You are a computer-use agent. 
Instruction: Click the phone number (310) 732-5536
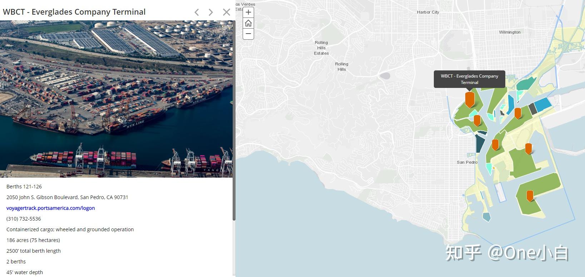click(x=24, y=219)
